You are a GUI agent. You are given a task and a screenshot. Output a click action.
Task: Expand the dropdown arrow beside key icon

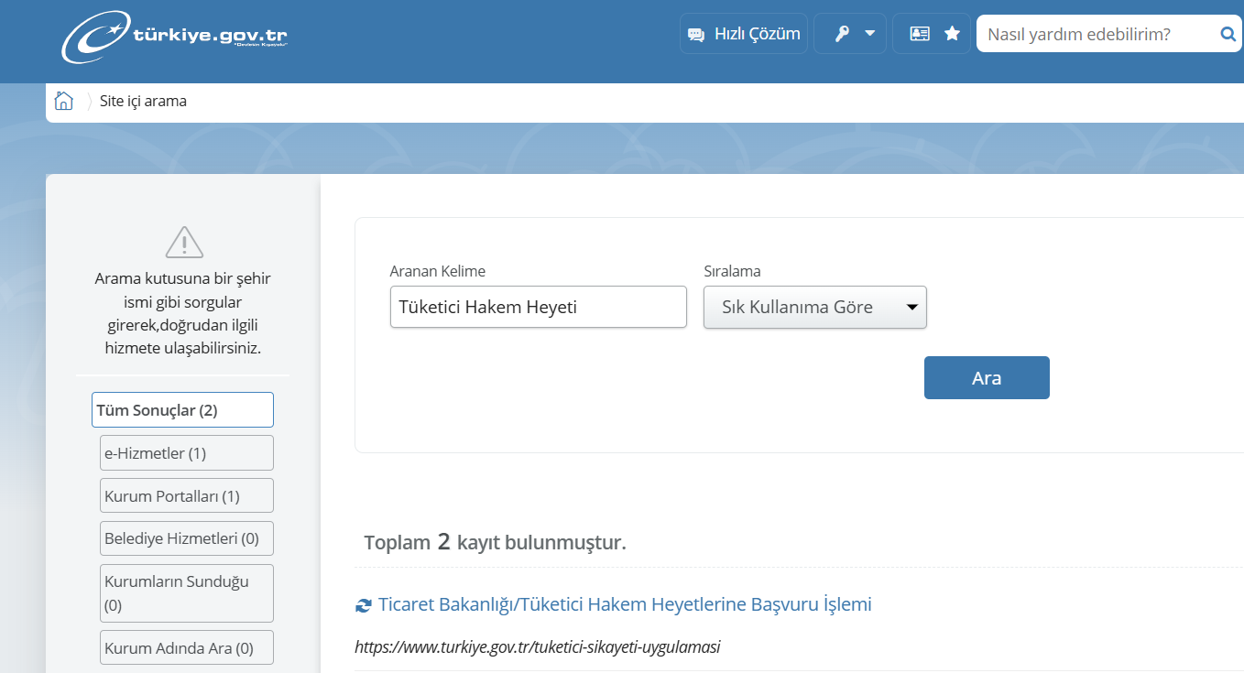tap(870, 34)
